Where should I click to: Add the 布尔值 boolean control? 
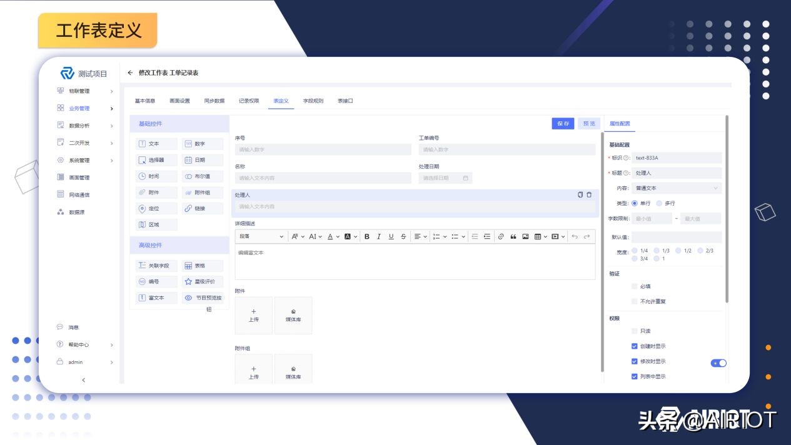(x=203, y=176)
